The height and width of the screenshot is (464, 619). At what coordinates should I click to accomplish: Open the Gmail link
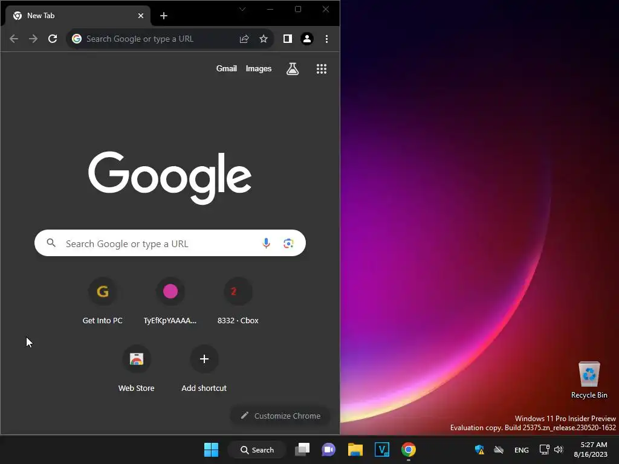pyautogui.click(x=227, y=69)
